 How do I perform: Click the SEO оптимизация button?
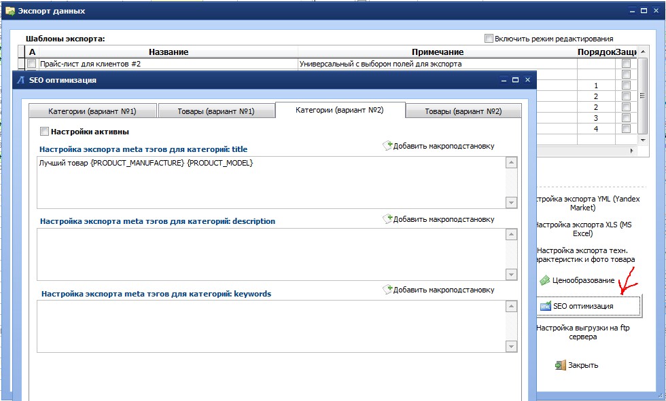click(589, 306)
